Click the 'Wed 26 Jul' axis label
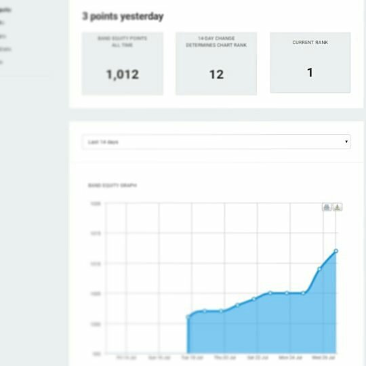 323,357
